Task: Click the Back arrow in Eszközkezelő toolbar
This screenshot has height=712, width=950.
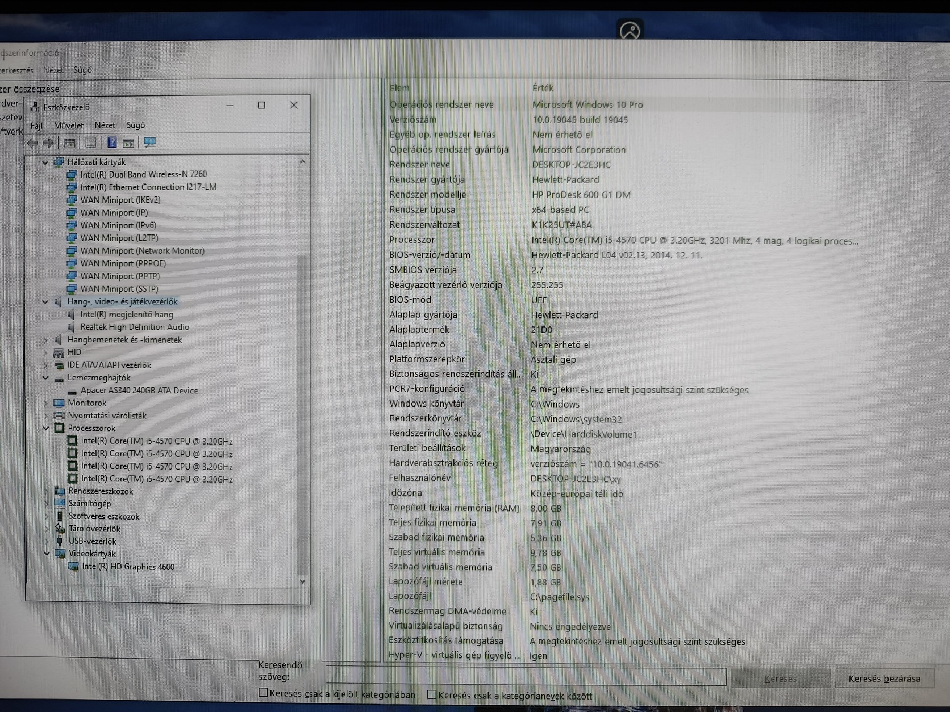Action: tap(33, 143)
